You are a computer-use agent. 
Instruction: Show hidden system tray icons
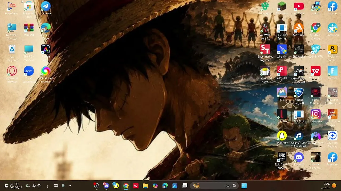(x=70, y=186)
